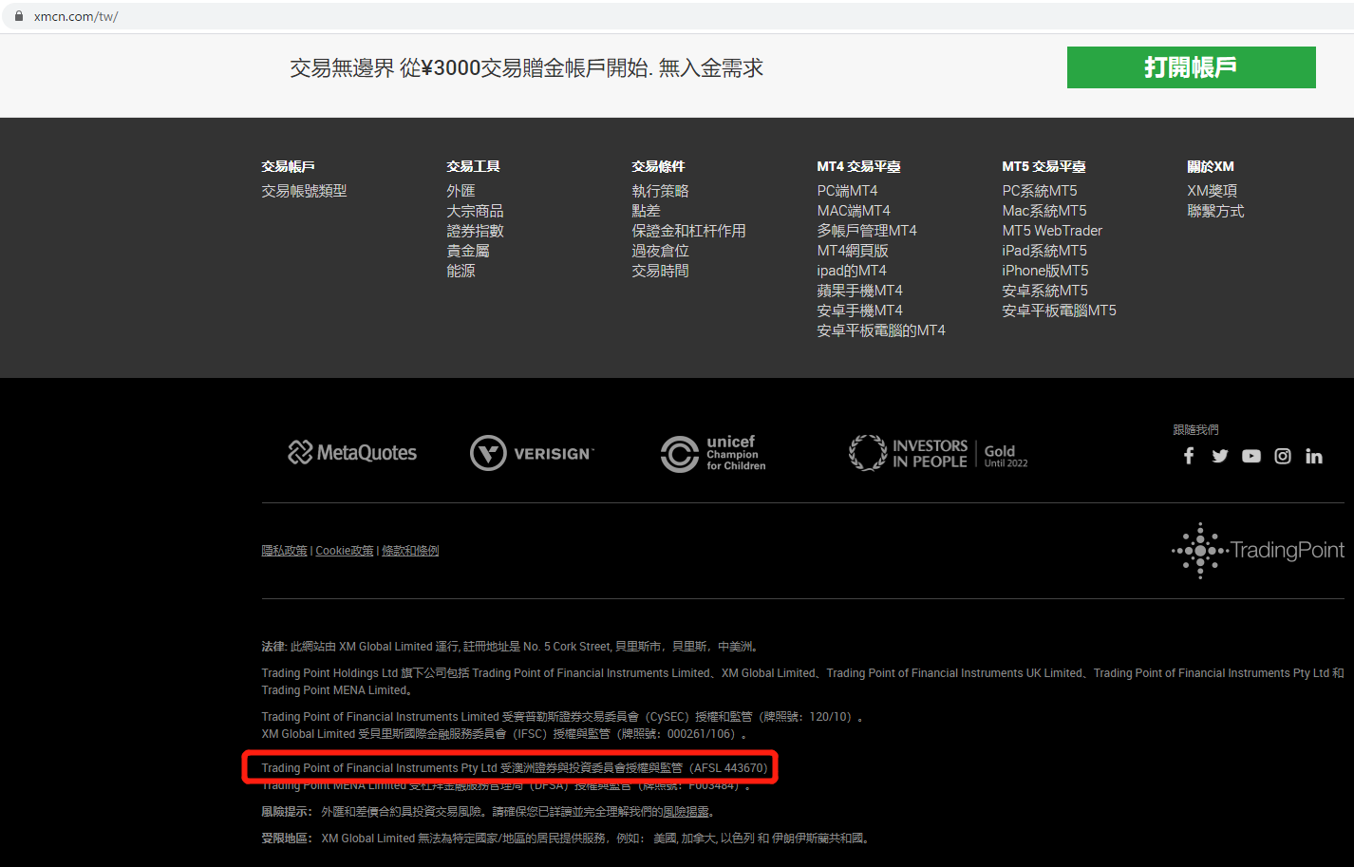Viewport: 1354px width, 867px height.
Task: Open the 貴金屬 link
Action: pos(468,251)
